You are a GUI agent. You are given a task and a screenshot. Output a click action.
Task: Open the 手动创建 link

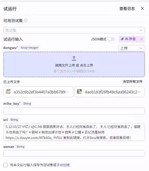[x=63, y=165]
